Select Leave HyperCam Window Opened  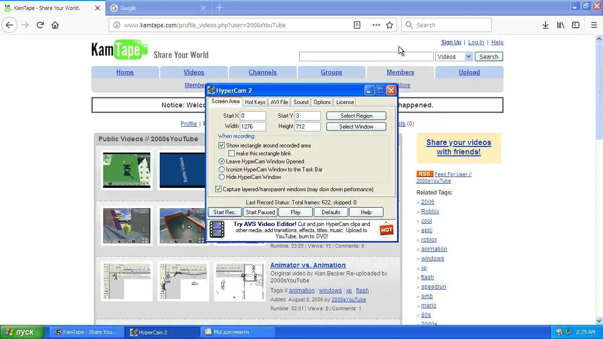(221, 161)
